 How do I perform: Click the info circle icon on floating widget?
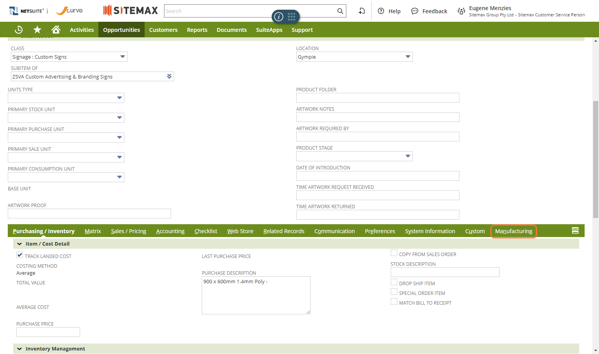point(279,17)
